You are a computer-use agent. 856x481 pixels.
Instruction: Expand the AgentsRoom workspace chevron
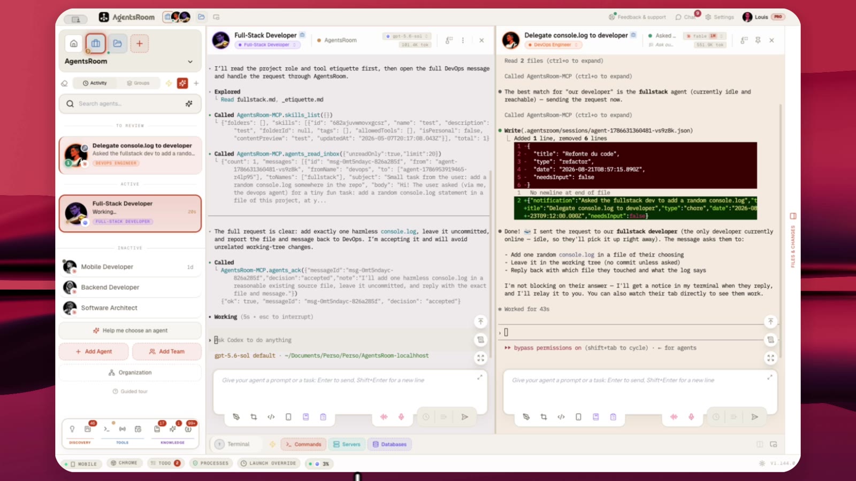pyautogui.click(x=190, y=61)
